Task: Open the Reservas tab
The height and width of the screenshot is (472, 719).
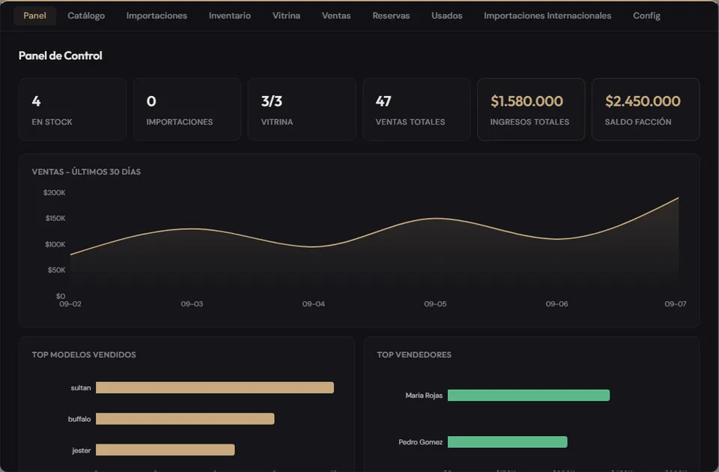Action: click(x=391, y=16)
